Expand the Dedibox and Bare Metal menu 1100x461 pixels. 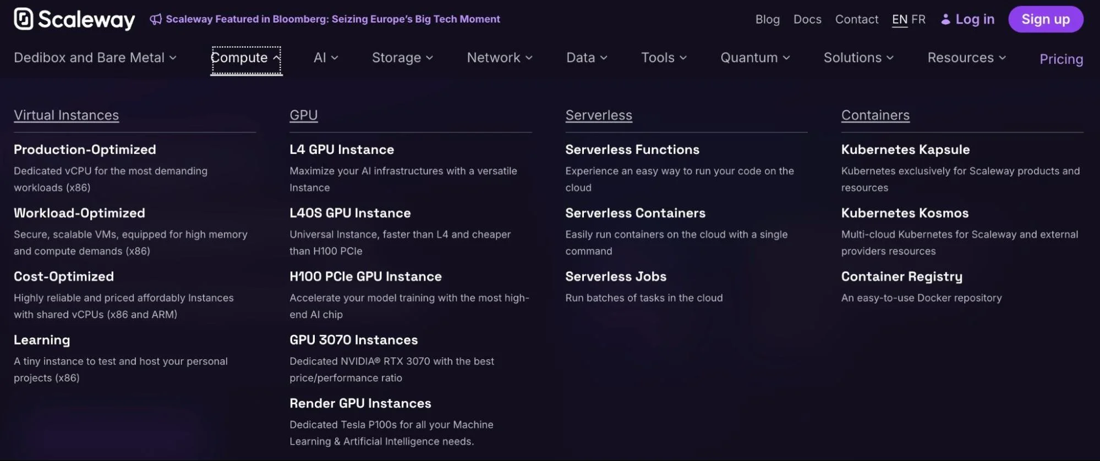(95, 58)
